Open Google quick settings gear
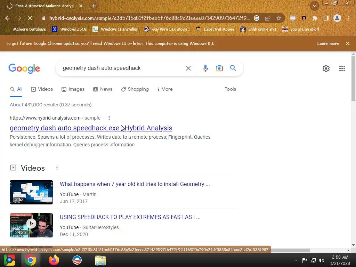 [326, 68]
